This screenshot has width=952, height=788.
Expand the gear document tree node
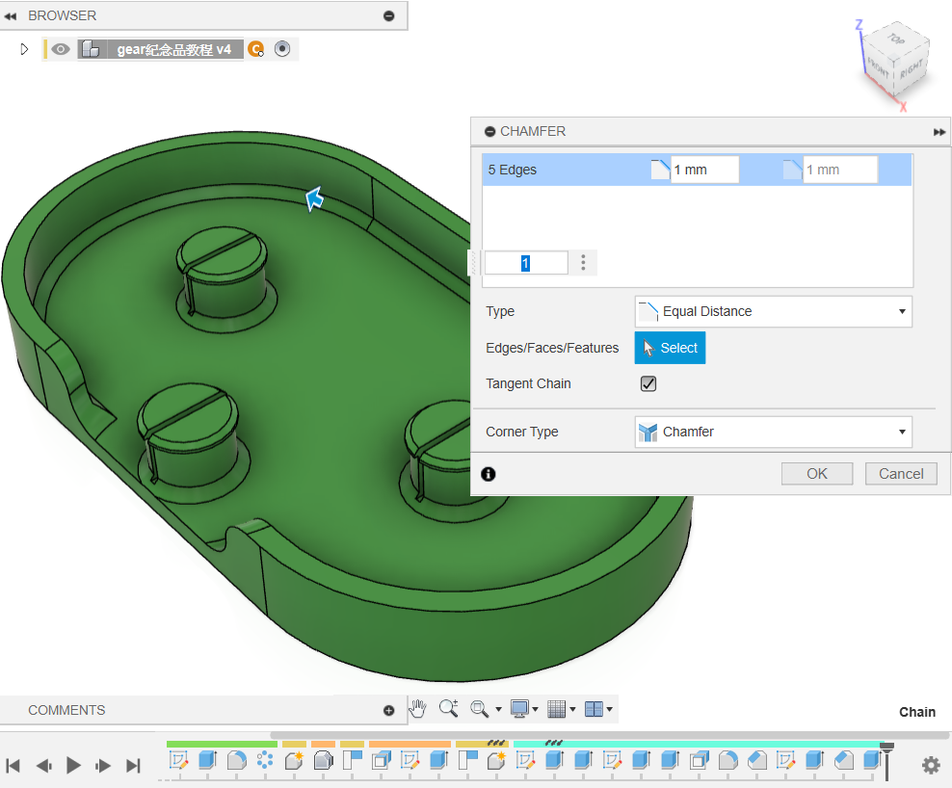(x=25, y=49)
